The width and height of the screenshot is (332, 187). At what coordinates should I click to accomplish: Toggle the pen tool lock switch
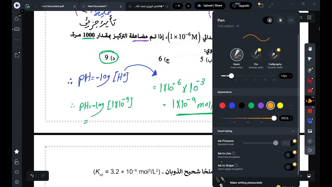tap(268, 20)
